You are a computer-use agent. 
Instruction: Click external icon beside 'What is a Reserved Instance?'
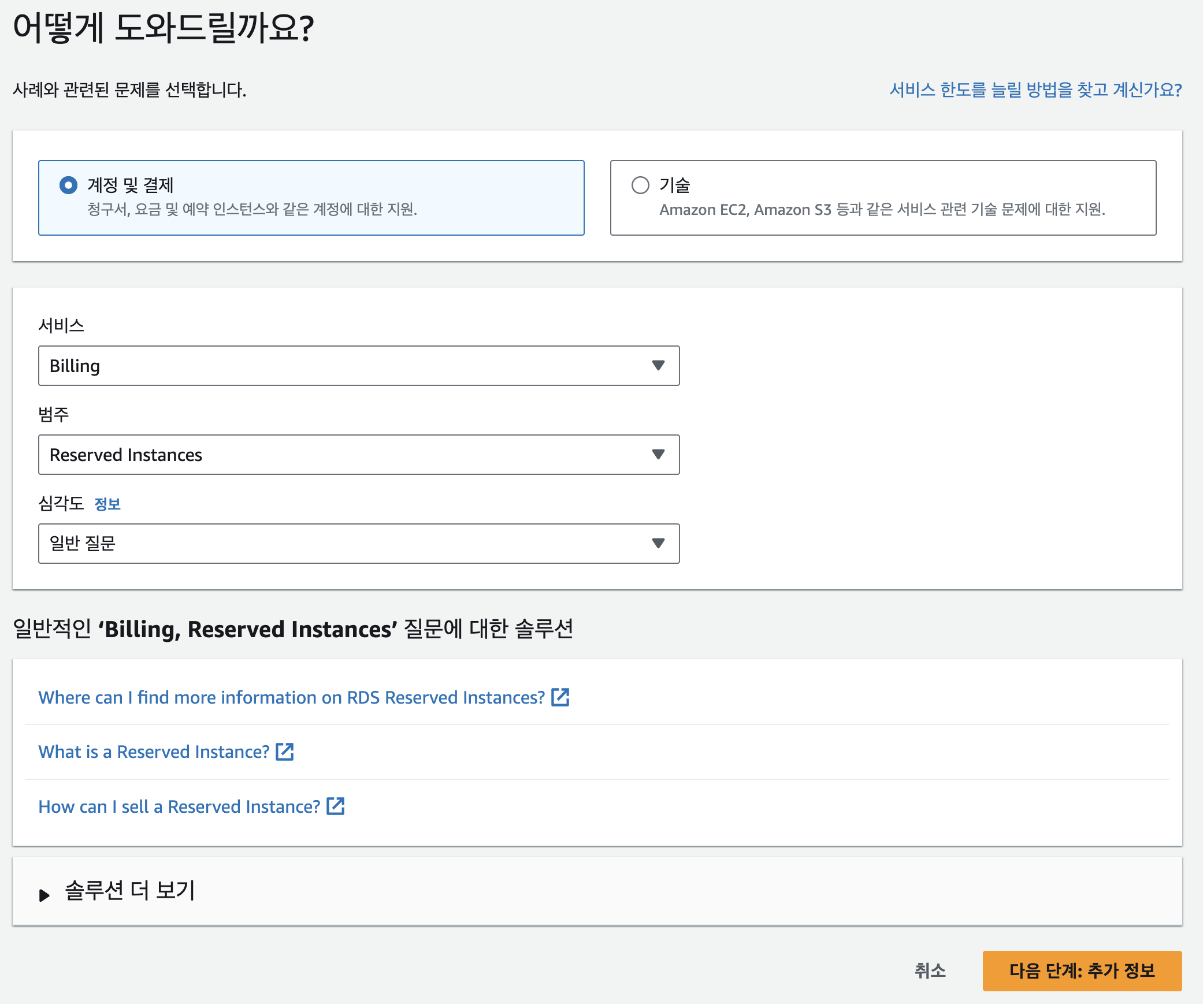point(285,752)
